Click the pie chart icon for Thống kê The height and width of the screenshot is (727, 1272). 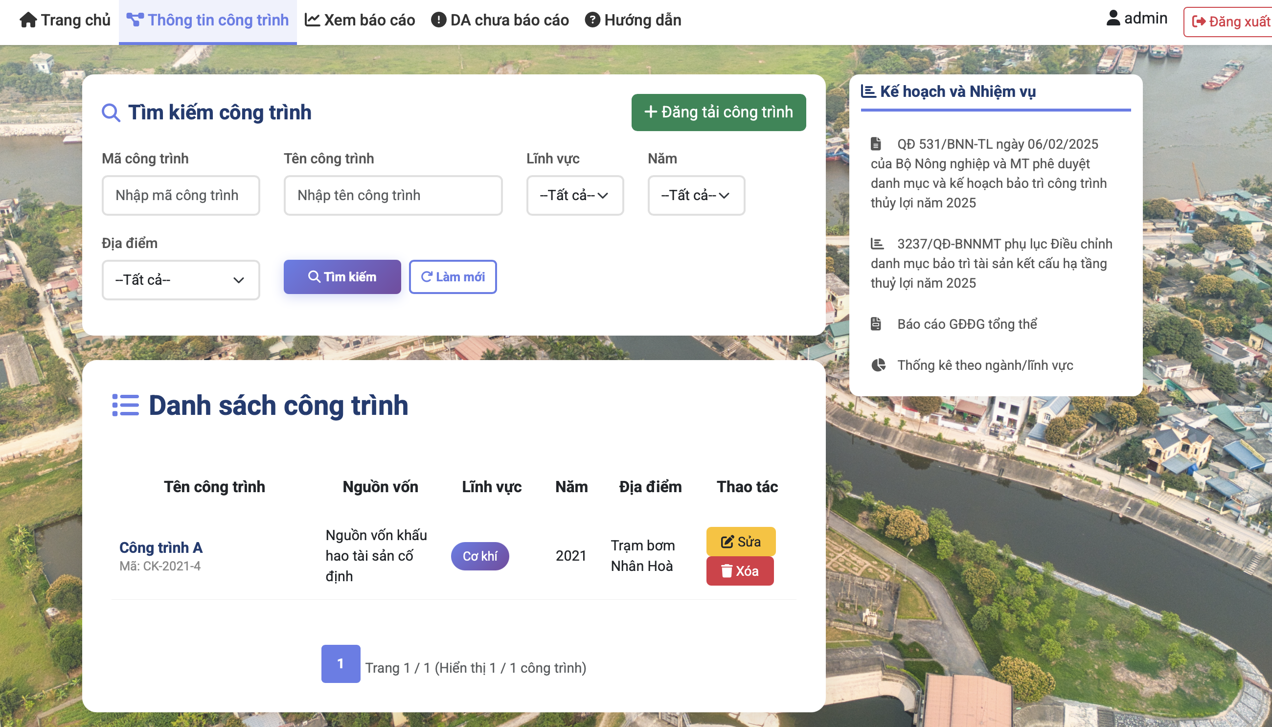(878, 365)
